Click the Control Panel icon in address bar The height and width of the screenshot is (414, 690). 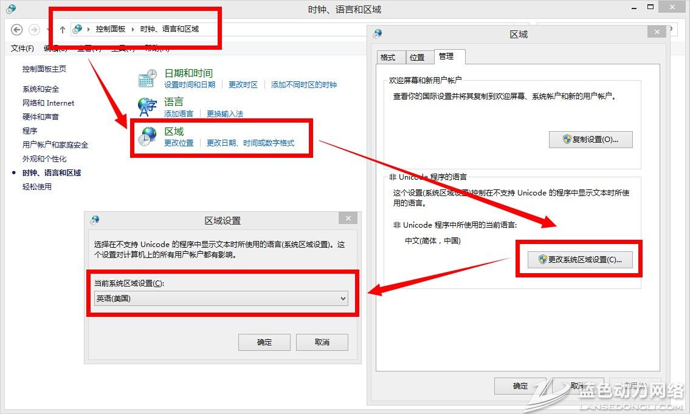click(x=77, y=29)
